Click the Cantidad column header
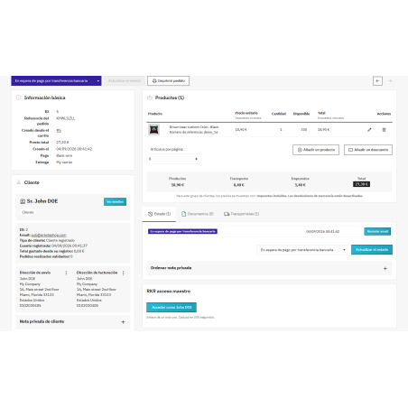Viewport: 408px width, 408px height. pos(279,114)
